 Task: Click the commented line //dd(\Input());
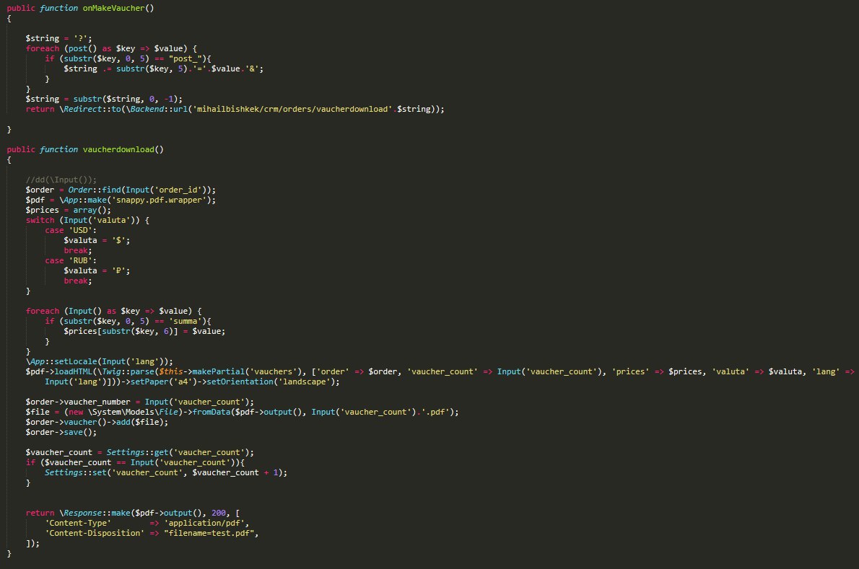point(61,180)
